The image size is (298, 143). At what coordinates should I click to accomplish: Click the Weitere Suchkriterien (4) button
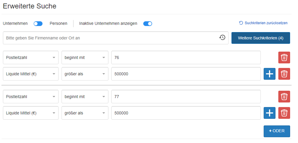coord(261,38)
